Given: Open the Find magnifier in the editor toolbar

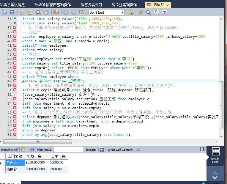Looking at the screenshot, I should click(x=148, y=12).
